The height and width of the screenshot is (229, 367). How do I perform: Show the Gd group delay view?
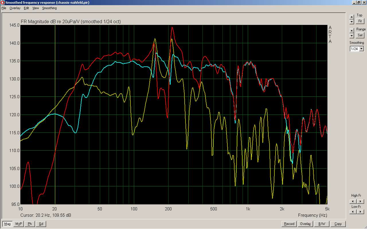tap(41, 224)
